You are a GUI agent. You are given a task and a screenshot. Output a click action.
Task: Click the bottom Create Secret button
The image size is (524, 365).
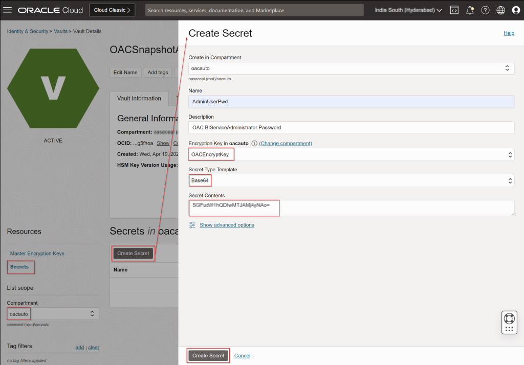pos(208,355)
